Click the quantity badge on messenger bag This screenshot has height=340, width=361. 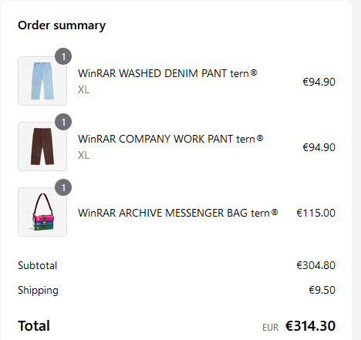[63, 187]
